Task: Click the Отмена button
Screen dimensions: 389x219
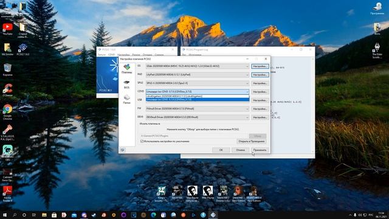Action: 240,150
